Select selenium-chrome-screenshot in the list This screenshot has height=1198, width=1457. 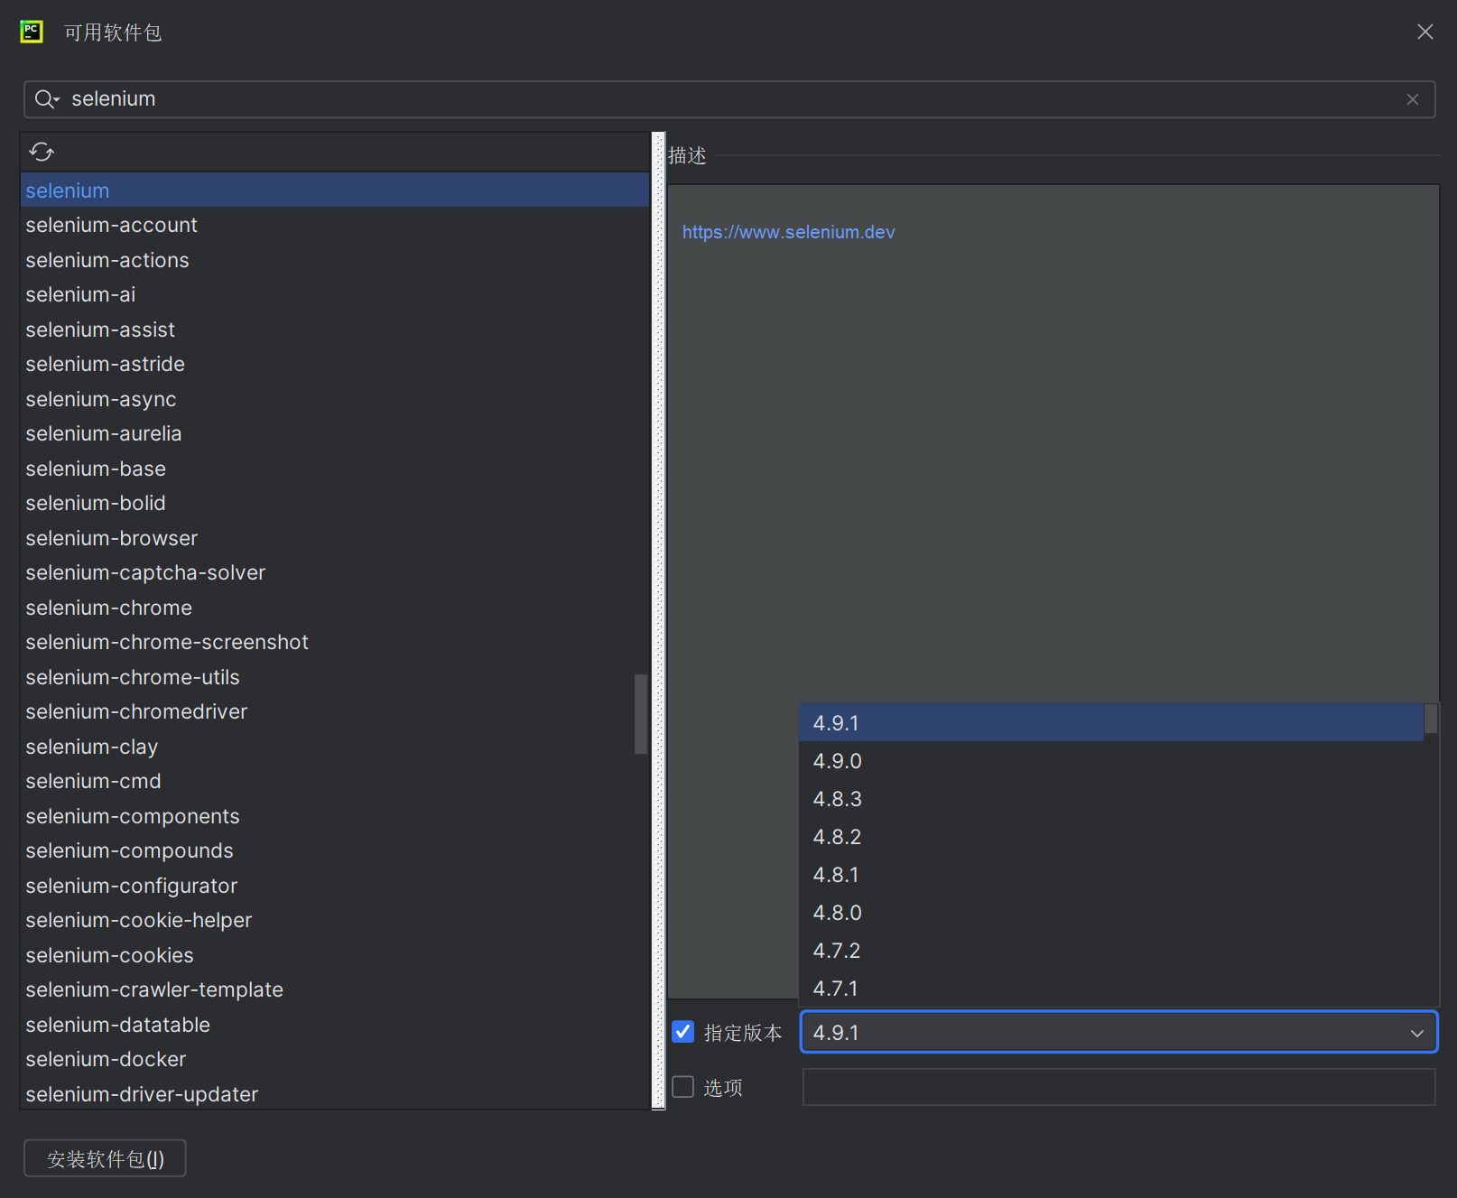(335, 642)
